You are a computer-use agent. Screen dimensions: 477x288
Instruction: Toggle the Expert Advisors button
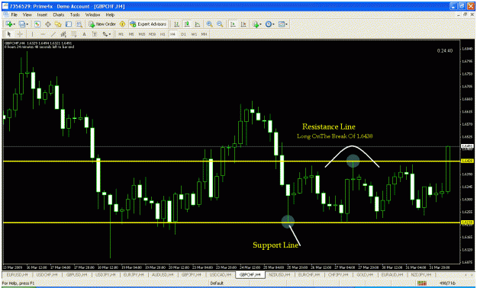coord(148,24)
